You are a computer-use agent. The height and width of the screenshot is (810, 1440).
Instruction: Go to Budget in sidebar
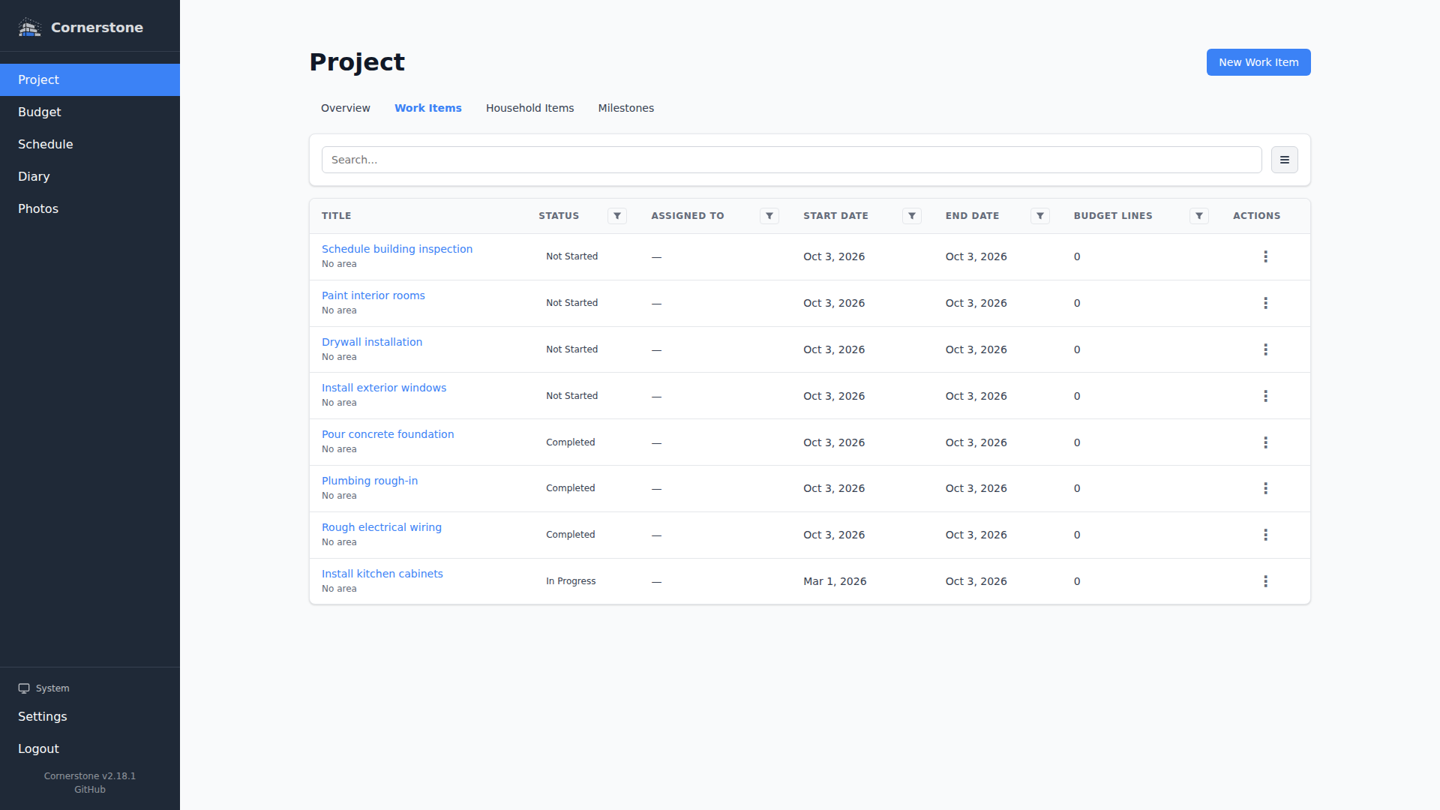(x=90, y=112)
